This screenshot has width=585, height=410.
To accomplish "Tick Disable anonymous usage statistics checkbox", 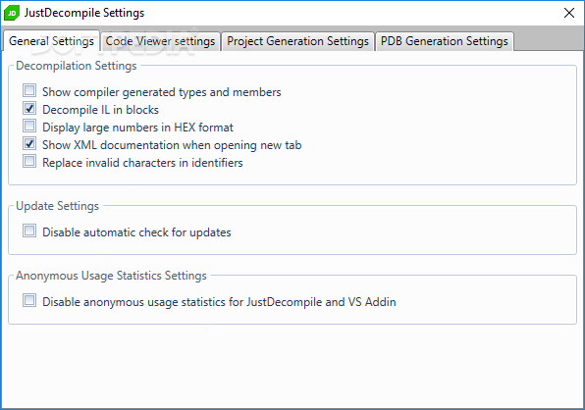I will point(29,300).
